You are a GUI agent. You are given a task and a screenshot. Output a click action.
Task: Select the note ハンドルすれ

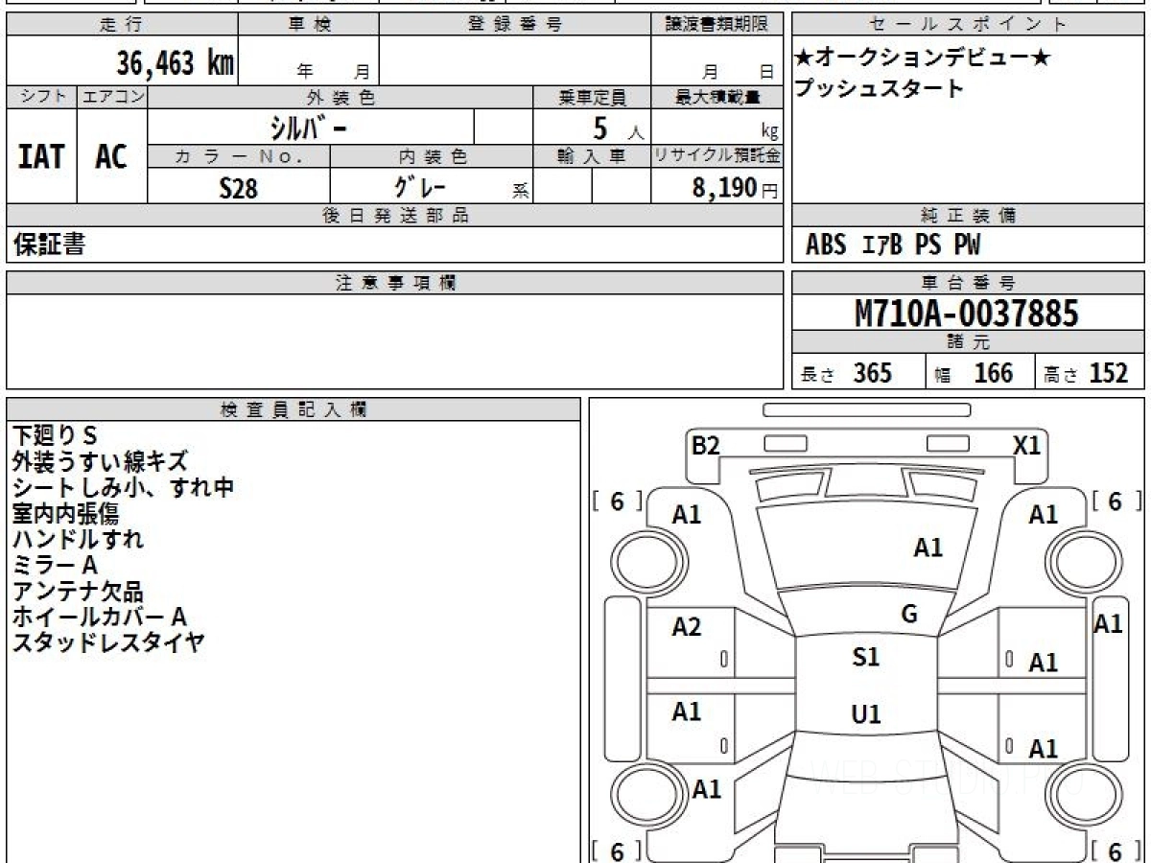(x=79, y=540)
